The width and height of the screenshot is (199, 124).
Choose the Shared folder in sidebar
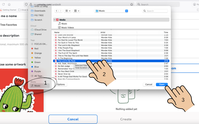coord(38,34)
